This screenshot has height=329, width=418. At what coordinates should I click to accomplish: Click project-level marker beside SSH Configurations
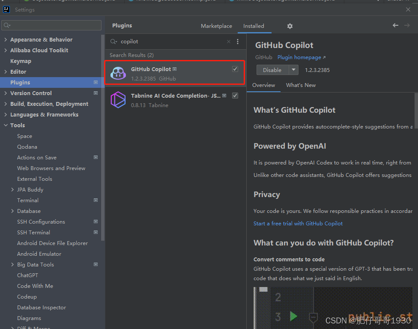[x=96, y=221]
